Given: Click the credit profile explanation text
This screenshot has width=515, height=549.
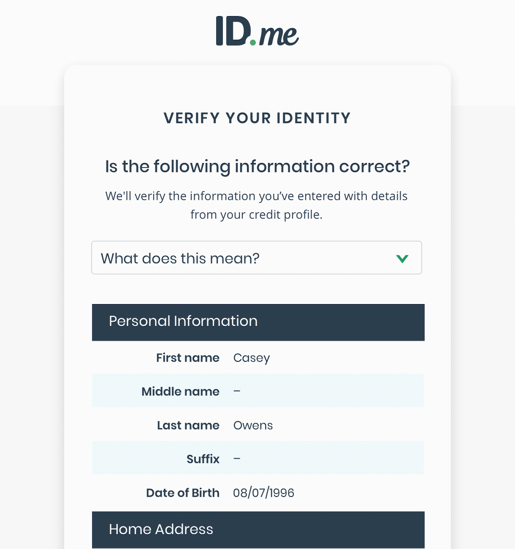Looking at the screenshot, I should pos(257,205).
